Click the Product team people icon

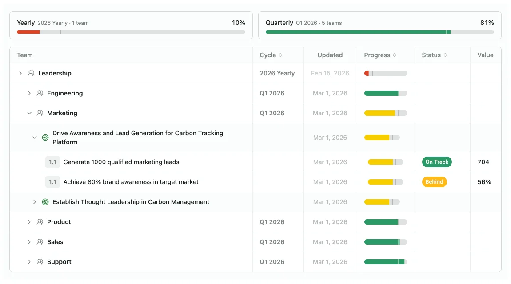[40, 222]
